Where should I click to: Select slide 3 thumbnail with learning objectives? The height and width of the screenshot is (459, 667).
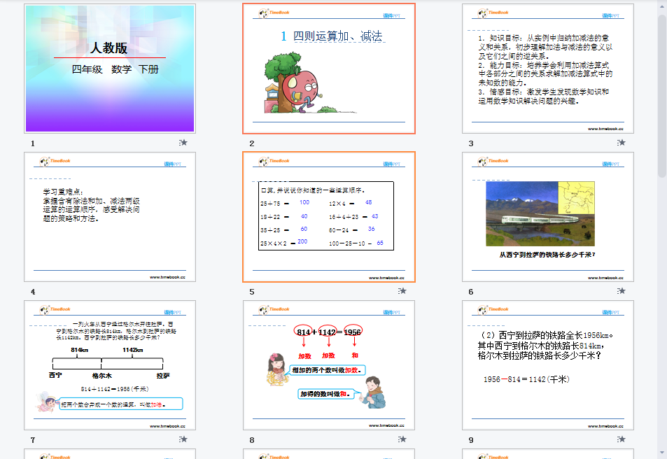548,69
